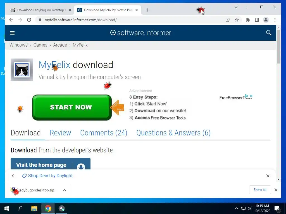Open Shop Dead by Daylight link
This screenshot has width=286, height=214.
47,176
